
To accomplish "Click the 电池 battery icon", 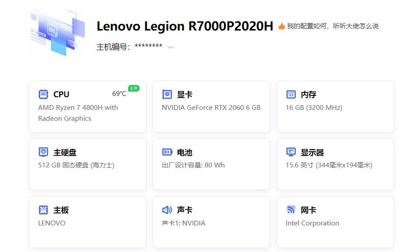I will 167,152.
